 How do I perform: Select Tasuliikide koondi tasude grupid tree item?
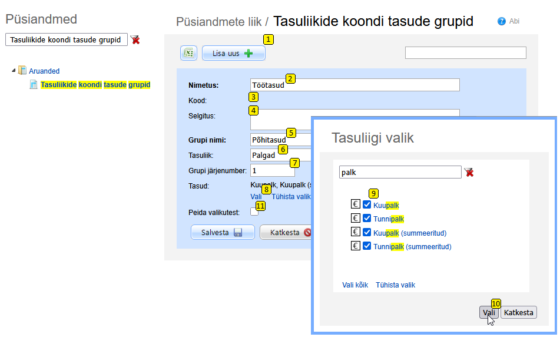click(95, 85)
